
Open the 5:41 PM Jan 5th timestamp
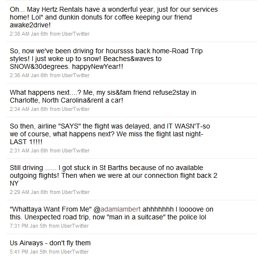(x=28, y=252)
